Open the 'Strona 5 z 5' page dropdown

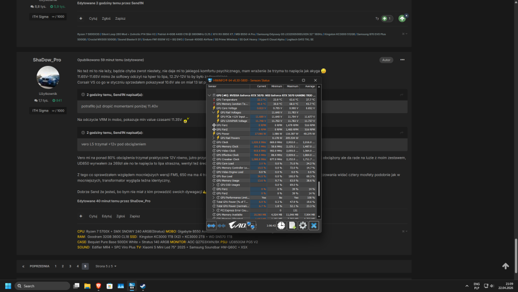pyautogui.click(x=106, y=266)
